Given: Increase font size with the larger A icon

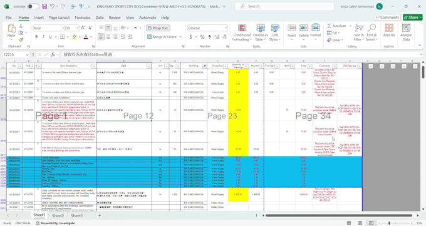Looking at the screenshot, I should 83,28.
